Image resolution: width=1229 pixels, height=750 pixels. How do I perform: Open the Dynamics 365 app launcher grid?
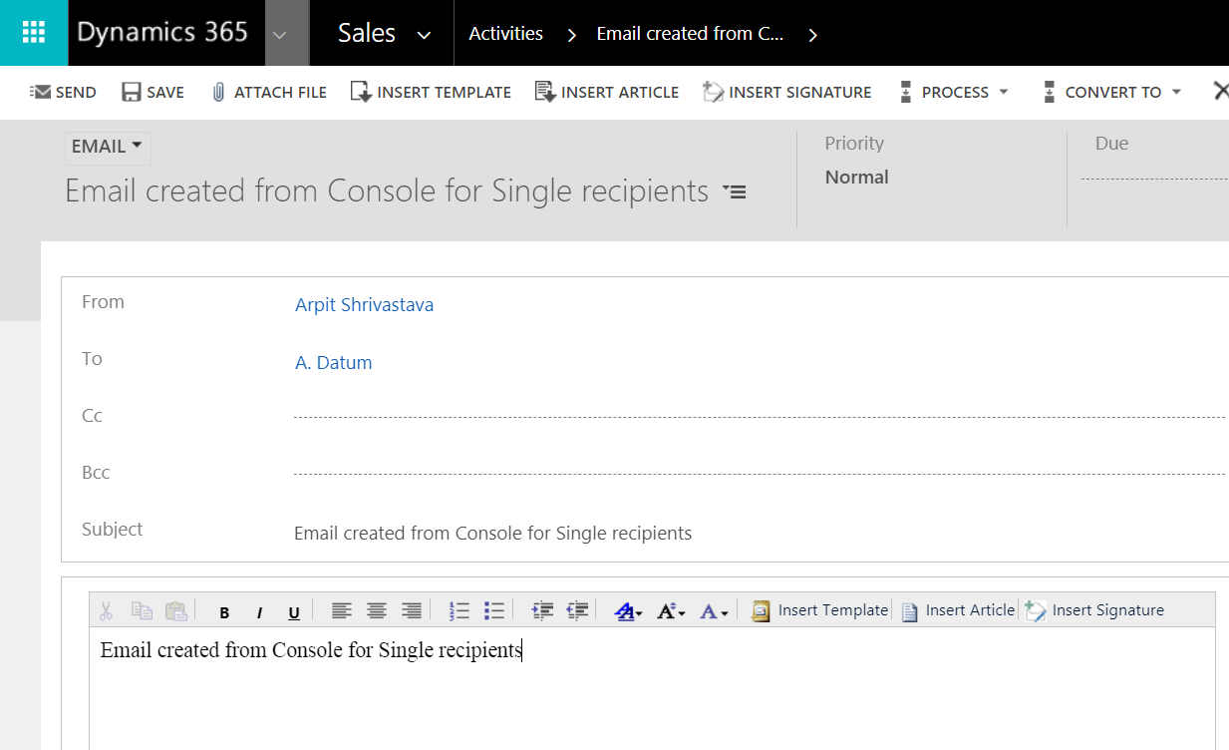pos(33,33)
